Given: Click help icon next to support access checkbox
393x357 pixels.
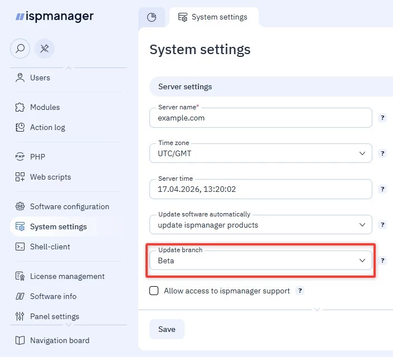Looking at the screenshot, I should point(300,291).
